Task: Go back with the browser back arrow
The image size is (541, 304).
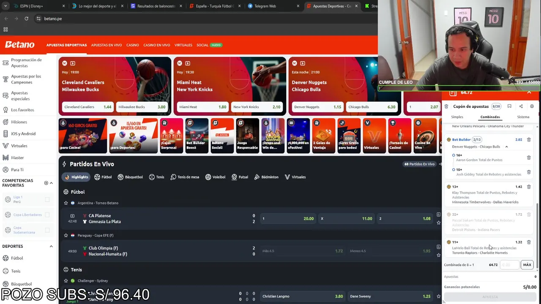Action: pyautogui.click(x=6, y=19)
